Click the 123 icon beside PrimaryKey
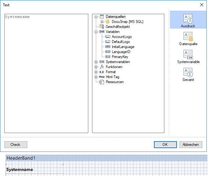Screen dimensions: 208x176 [x=108, y=57]
